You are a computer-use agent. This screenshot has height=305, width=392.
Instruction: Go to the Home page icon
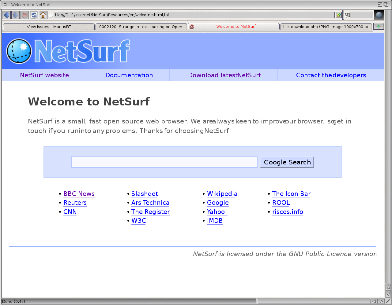tap(43, 15)
